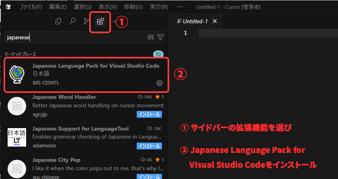The height and width of the screenshot is (179, 338).
Task: Click the 50 results count badge
Action: tap(158, 54)
